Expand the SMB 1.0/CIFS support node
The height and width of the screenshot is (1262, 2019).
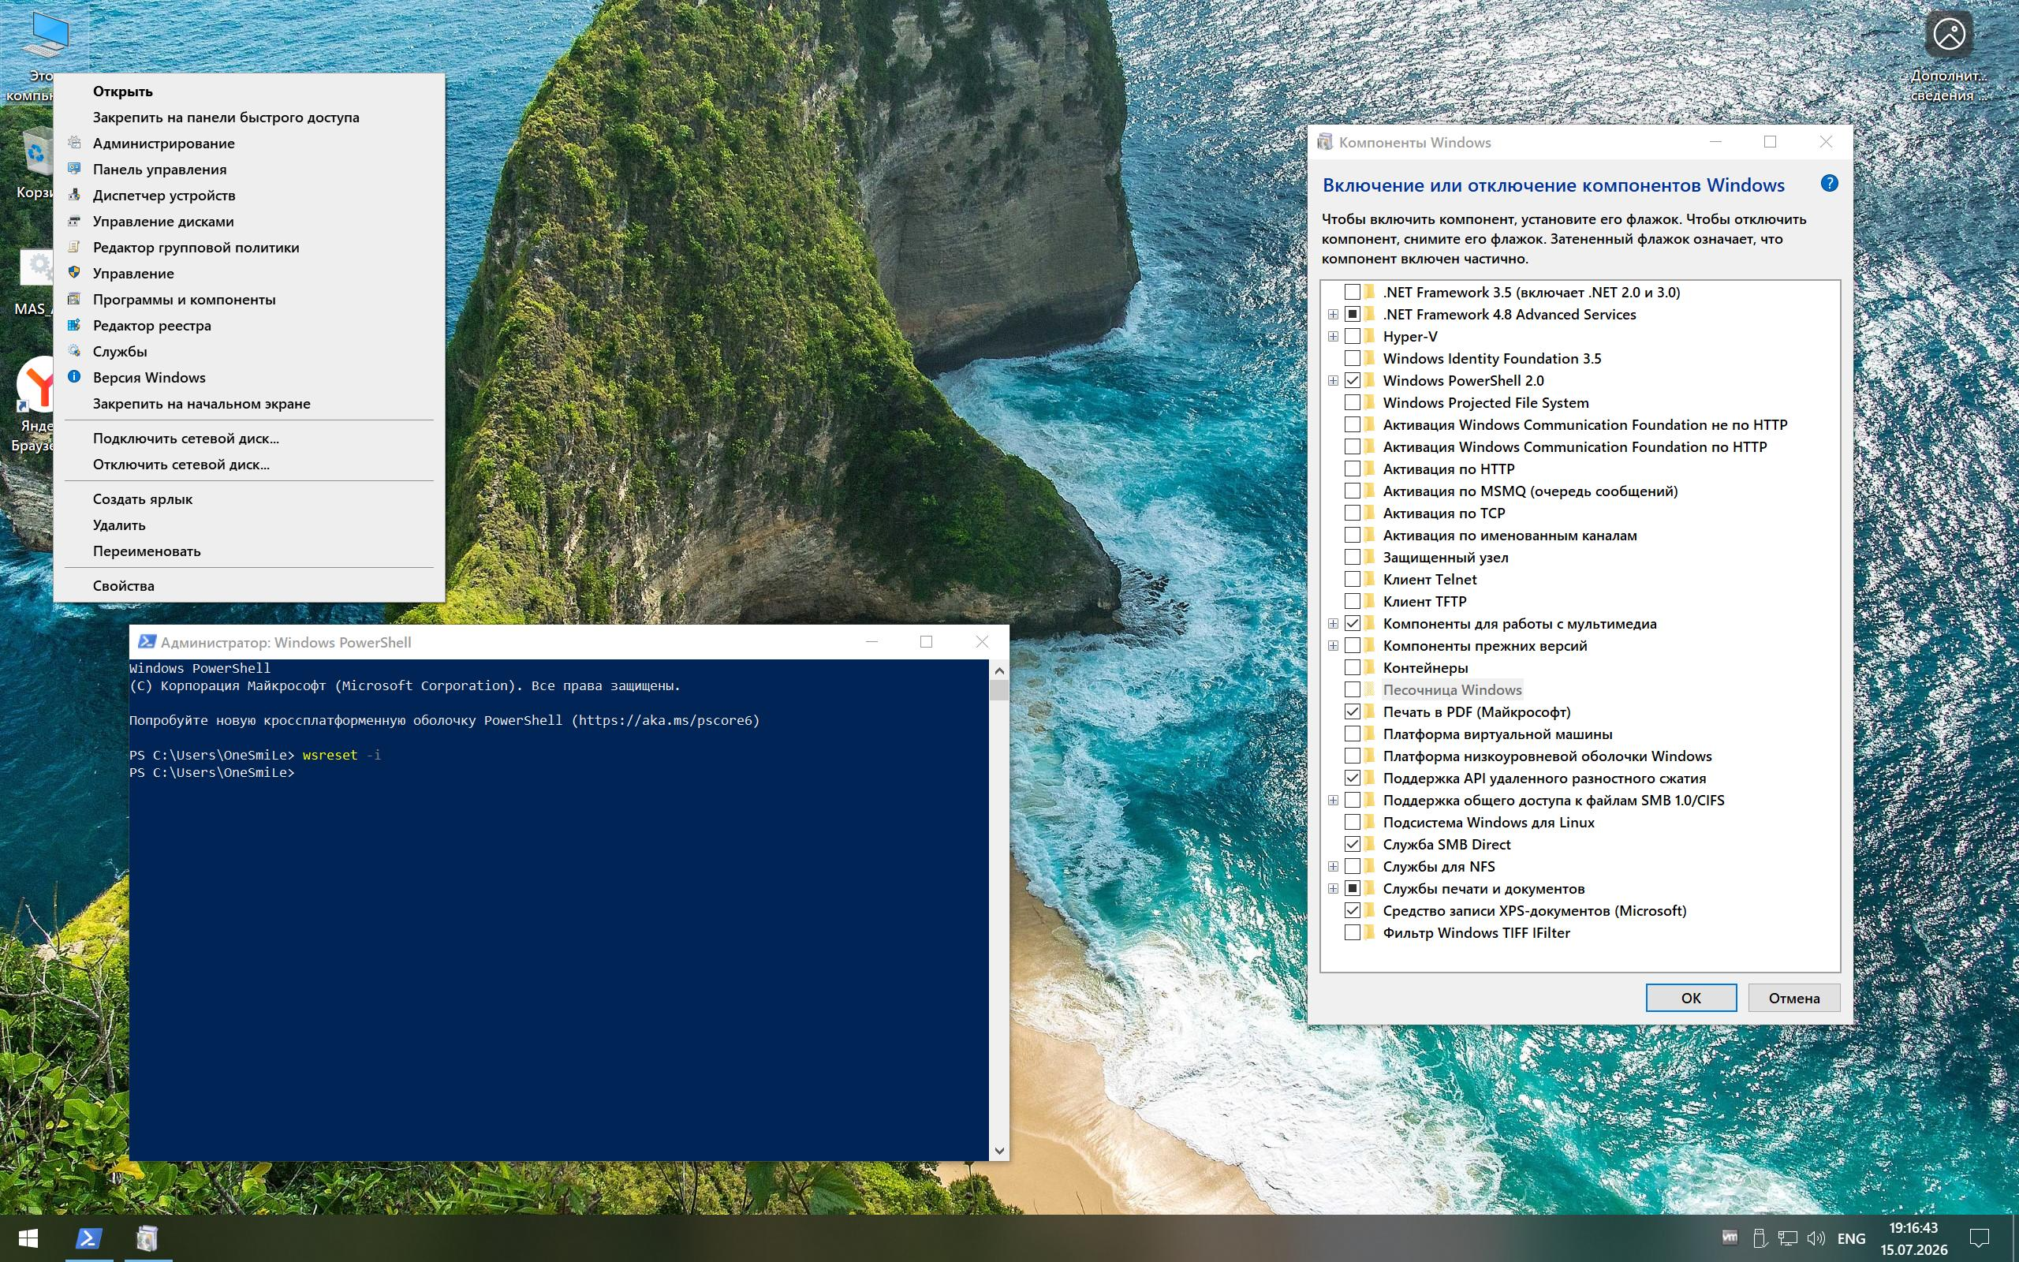click(x=1333, y=801)
